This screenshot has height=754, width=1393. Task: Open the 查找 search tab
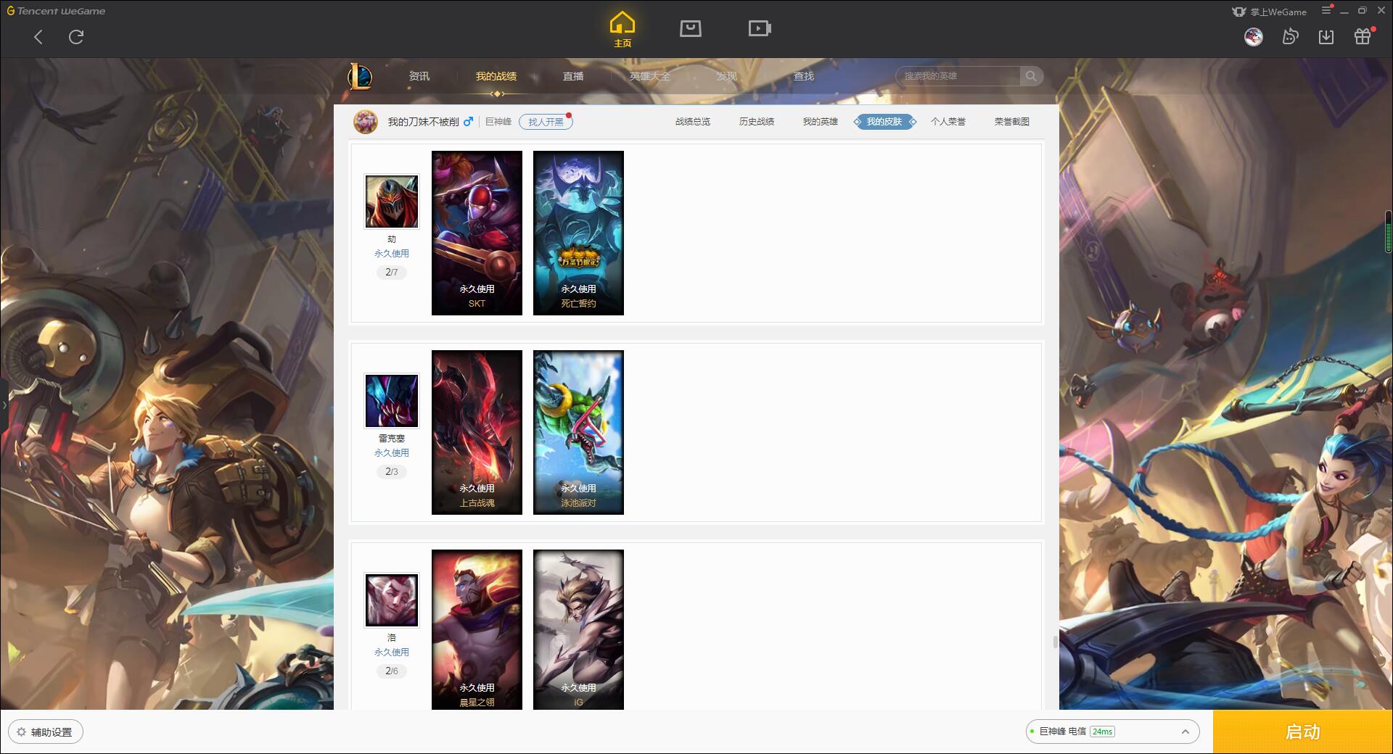point(804,76)
